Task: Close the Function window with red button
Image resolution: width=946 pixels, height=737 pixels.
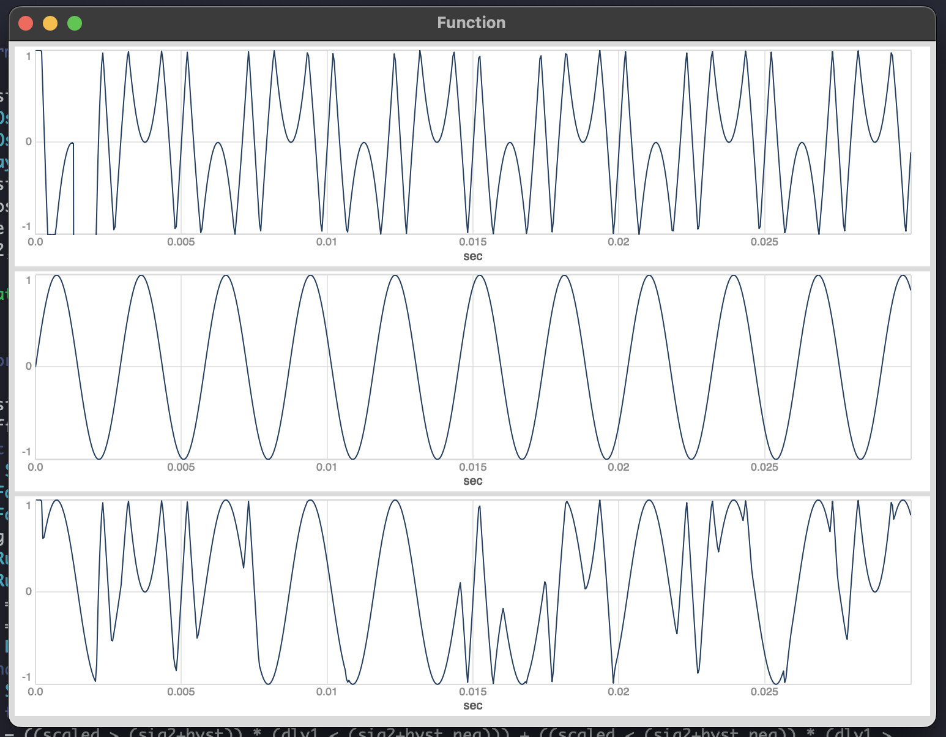Action: coord(26,23)
